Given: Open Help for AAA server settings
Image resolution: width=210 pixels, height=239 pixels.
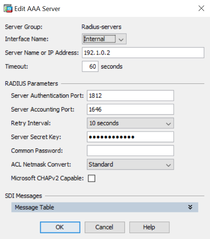Looking at the screenshot, I should point(149,227).
